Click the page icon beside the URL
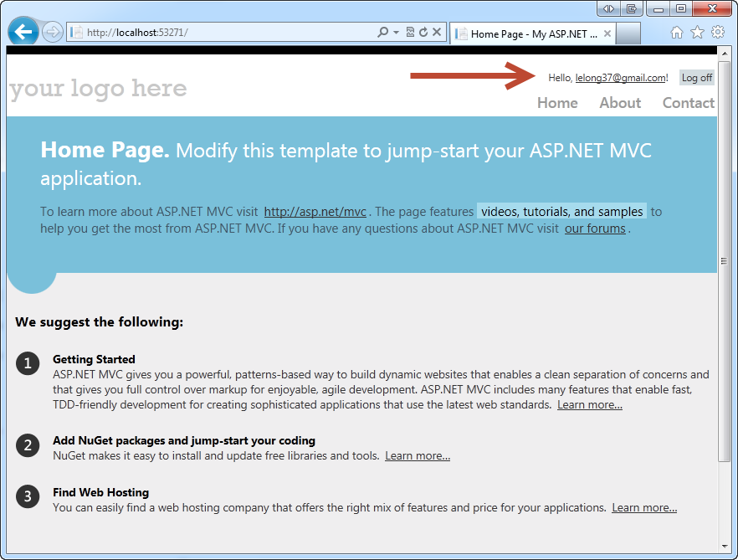Screen dimensions: 738x560 (x=76, y=32)
